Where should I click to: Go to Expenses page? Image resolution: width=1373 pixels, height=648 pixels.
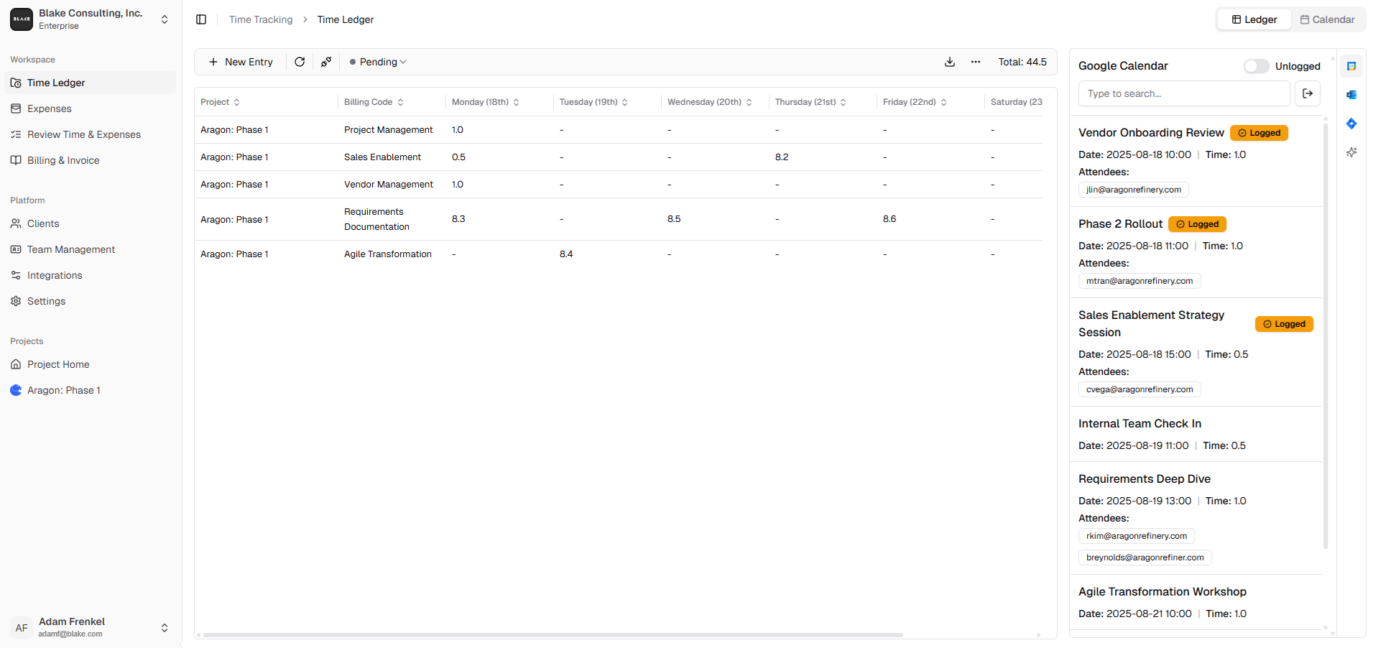point(91,108)
